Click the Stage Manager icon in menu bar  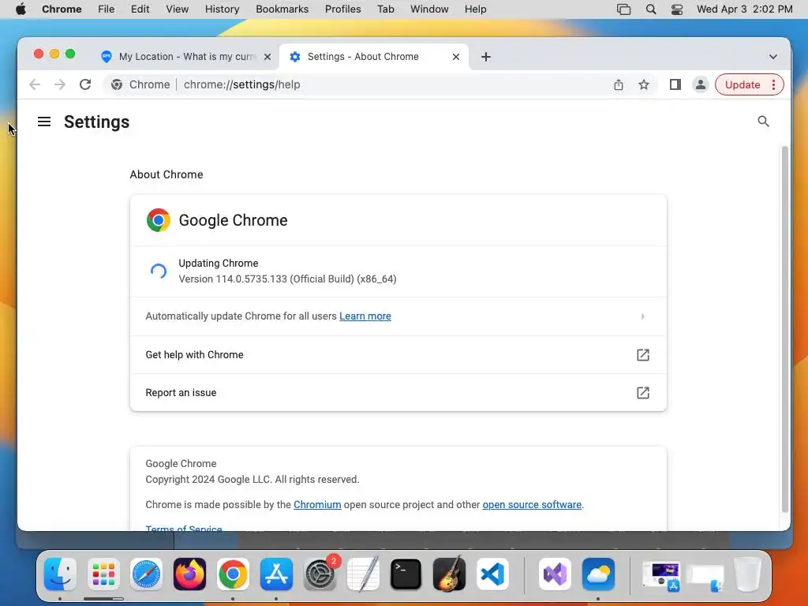click(x=623, y=9)
